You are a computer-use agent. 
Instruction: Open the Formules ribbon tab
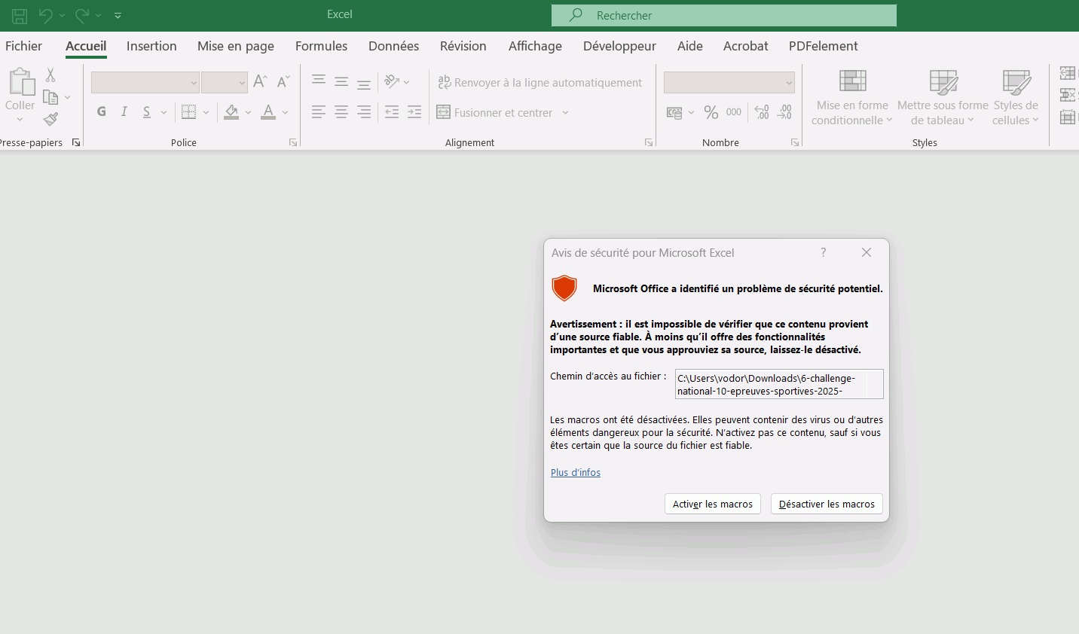(x=321, y=46)
